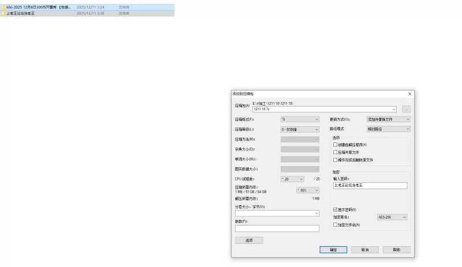Viewport: 462px width, 267px height.
Task: Open the CPU 线程数 dropdown showing 20
Action: (x=292, y=179)
